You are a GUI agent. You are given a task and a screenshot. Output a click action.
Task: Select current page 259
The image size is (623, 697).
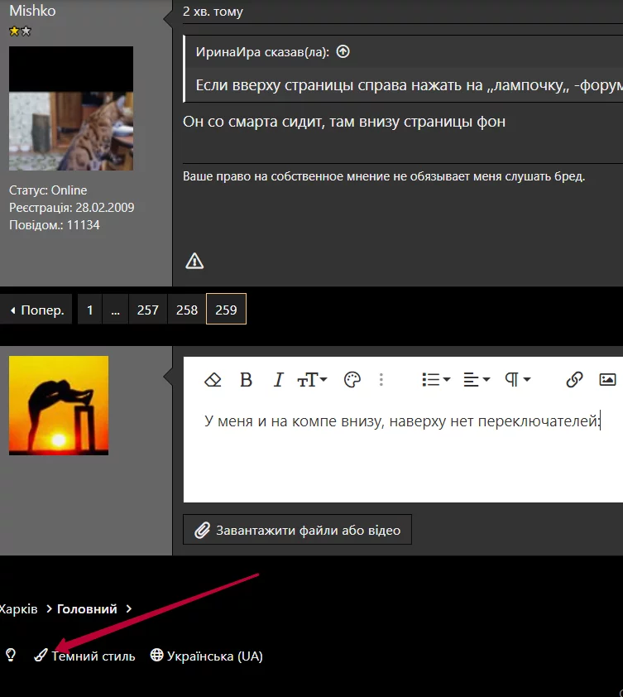coord(226,310)
